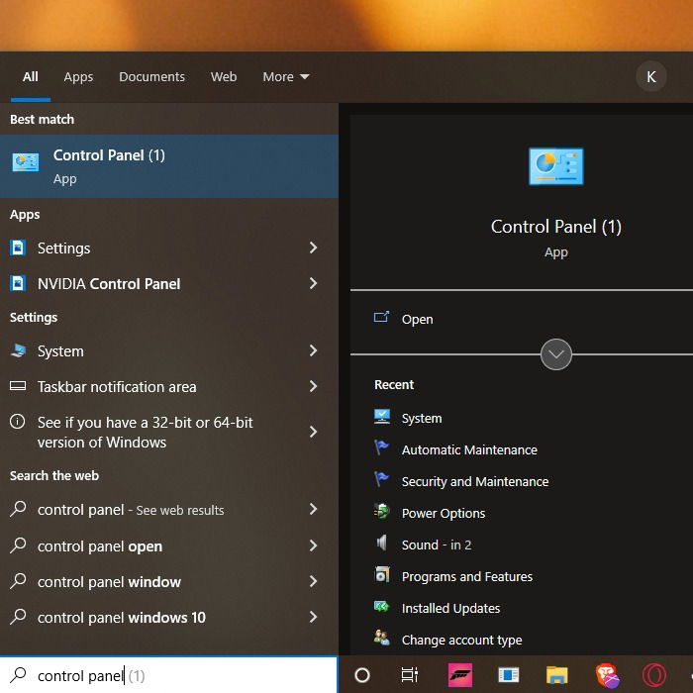Screen dimensions: 693x693
Task: Open the More dropdown filter
Action: coord(286,77)
